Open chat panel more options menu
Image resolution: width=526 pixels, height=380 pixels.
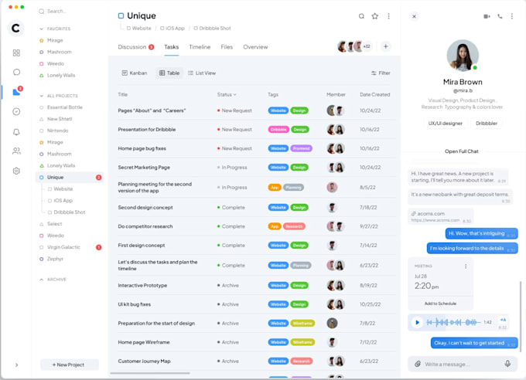click(x=512, y=16)
